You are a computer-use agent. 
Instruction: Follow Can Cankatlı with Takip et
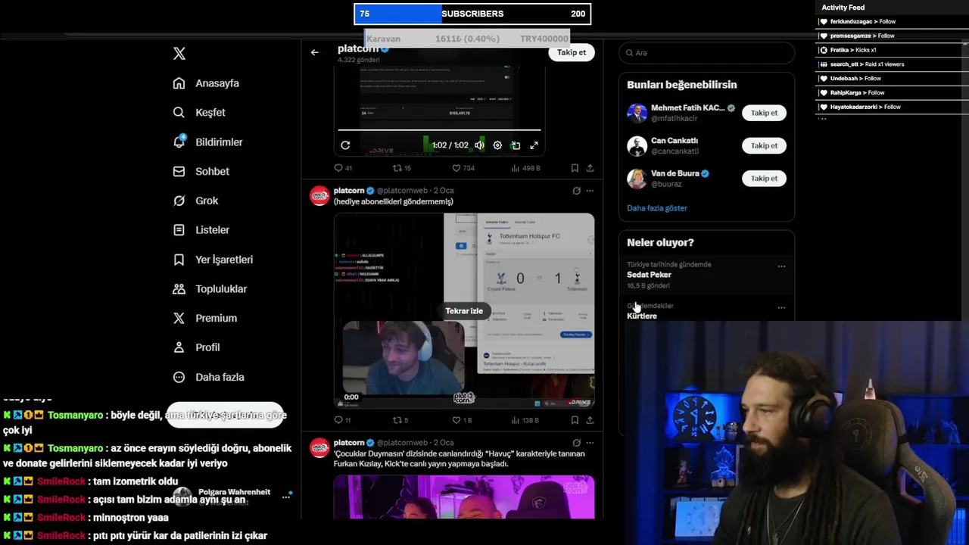tap(764, 145)
